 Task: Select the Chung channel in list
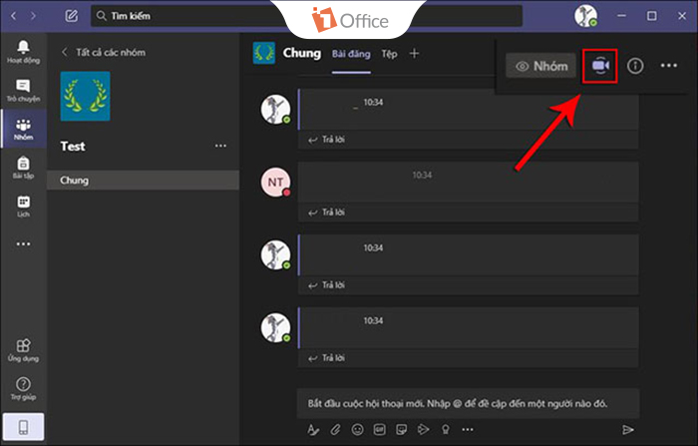click(x=143, y=180)
